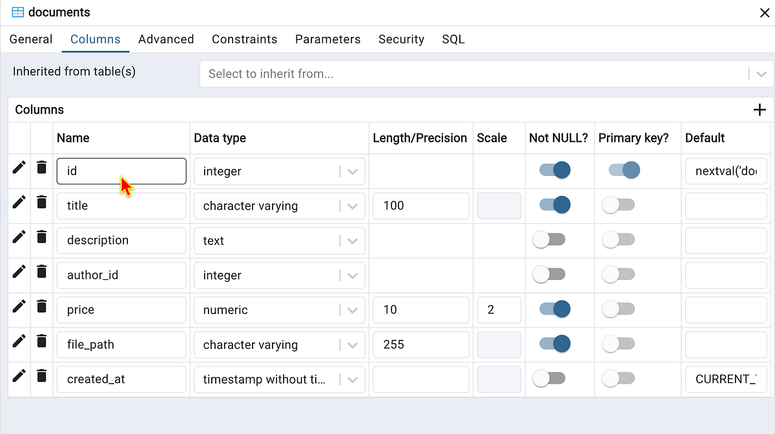This screenshot has width=775, height=434.
Task: Edit the id column with pencil icon
Action: [x=19, y=168]
